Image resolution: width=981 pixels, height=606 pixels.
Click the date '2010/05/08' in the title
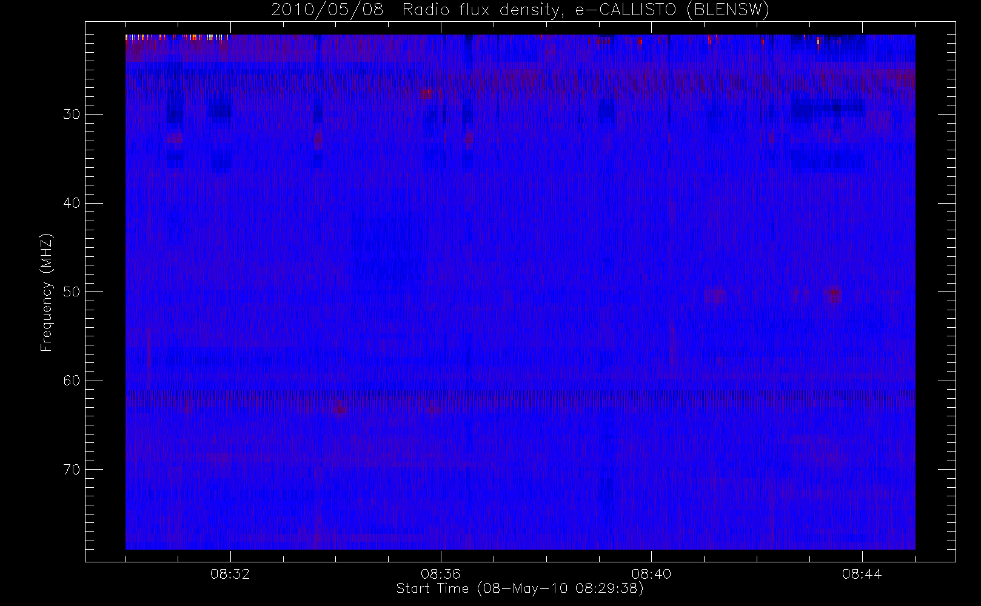coord(327,10)
